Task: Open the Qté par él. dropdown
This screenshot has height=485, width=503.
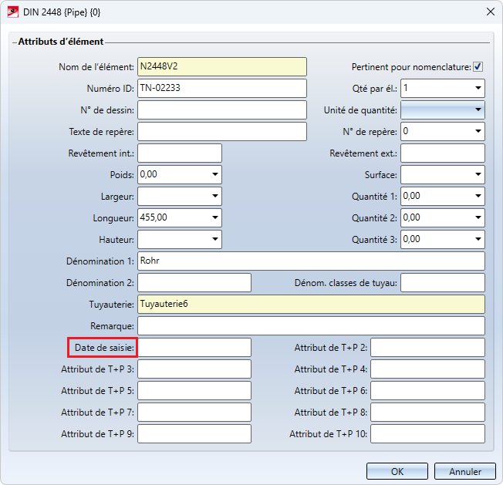Action: point(478,89)
